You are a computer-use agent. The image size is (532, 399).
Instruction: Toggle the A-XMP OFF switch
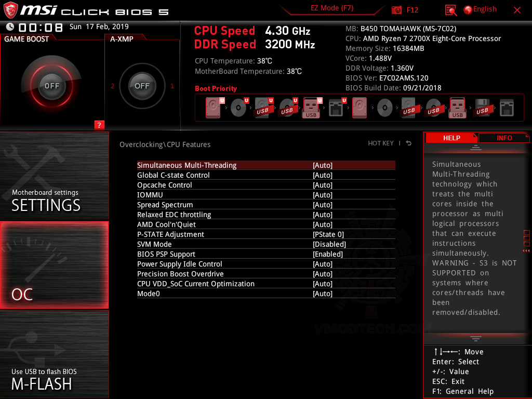(x=142, y=86)
